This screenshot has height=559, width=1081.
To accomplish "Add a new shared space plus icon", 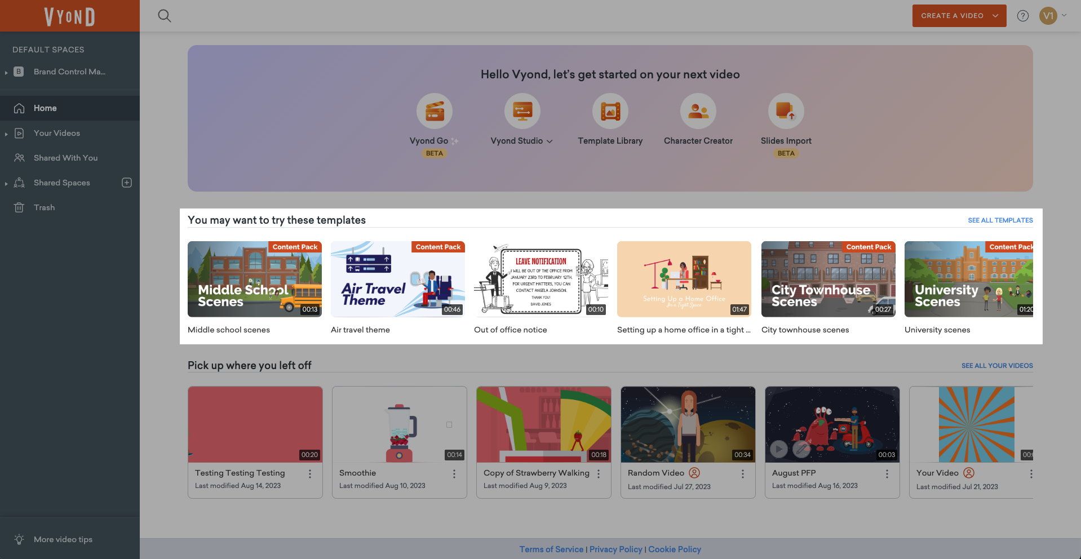I will tap(127, 183).
